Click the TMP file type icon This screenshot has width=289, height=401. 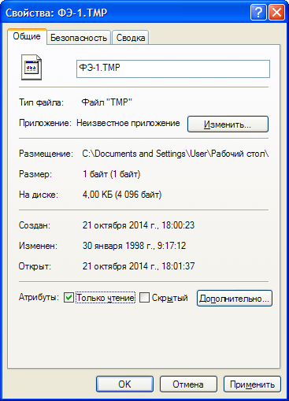coord(31,68)
